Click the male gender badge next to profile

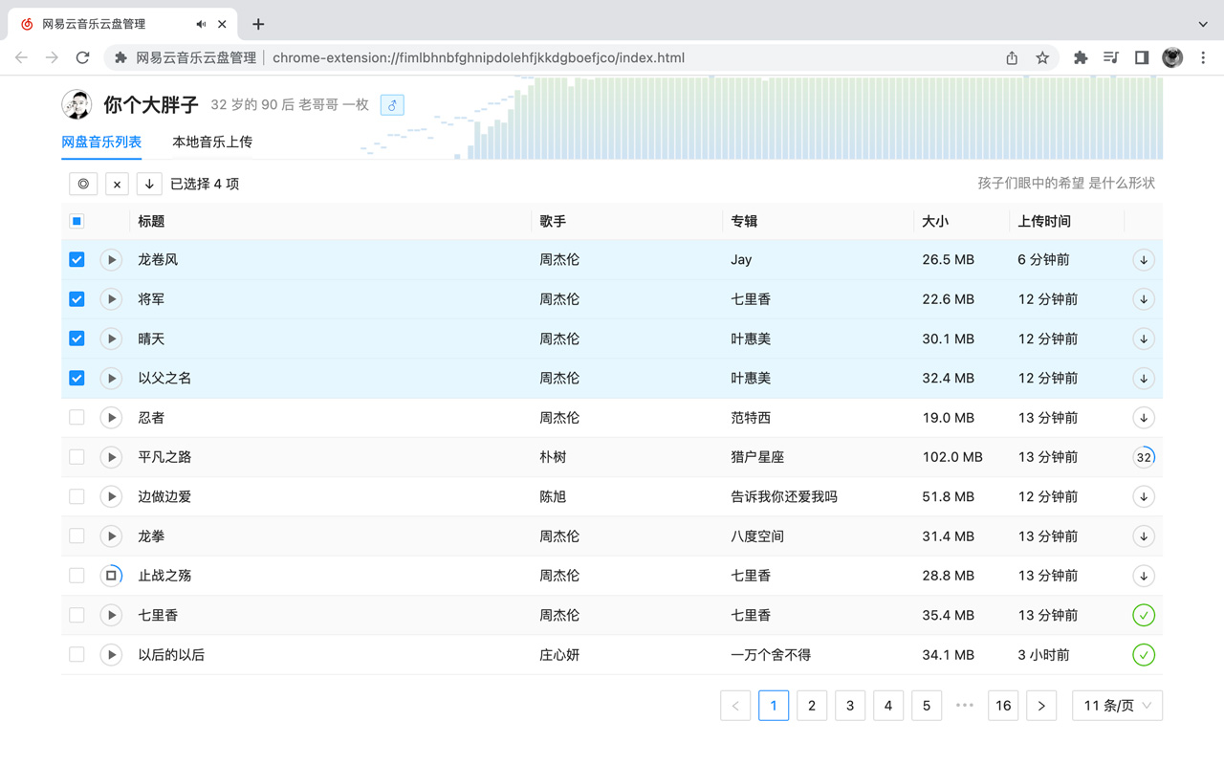click(392, 104)
